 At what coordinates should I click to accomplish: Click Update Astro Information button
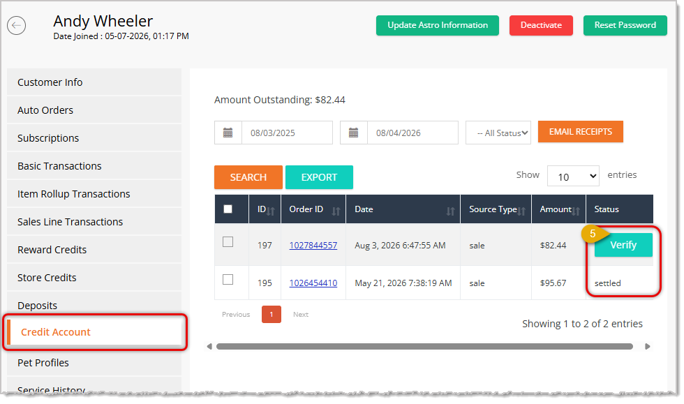pyautogui.click(x=438, y=25)
